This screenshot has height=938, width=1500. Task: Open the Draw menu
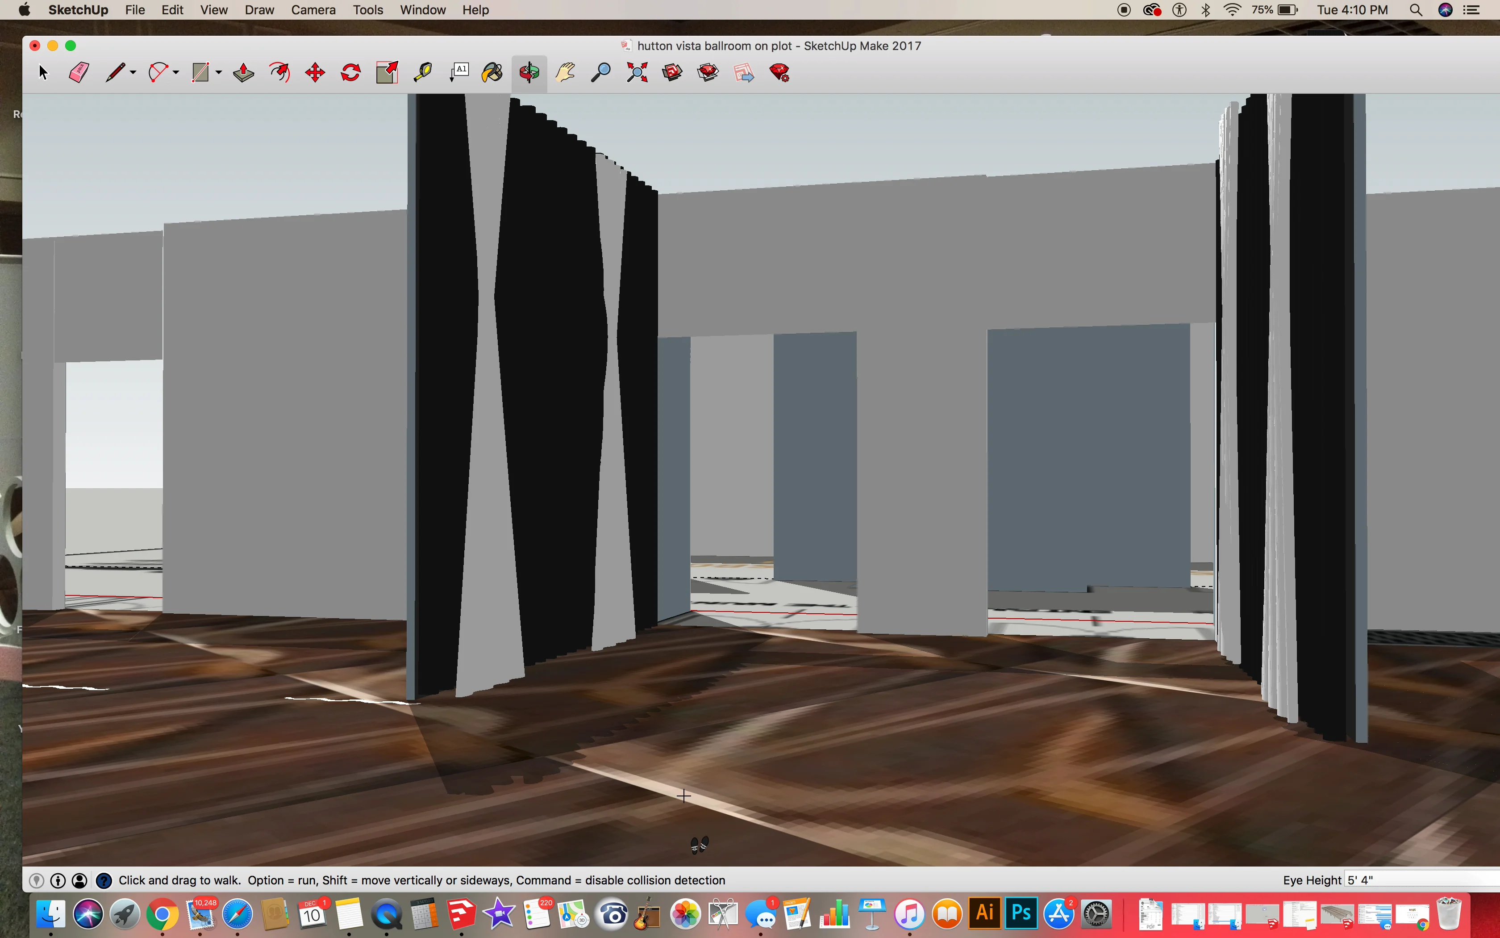259,10
